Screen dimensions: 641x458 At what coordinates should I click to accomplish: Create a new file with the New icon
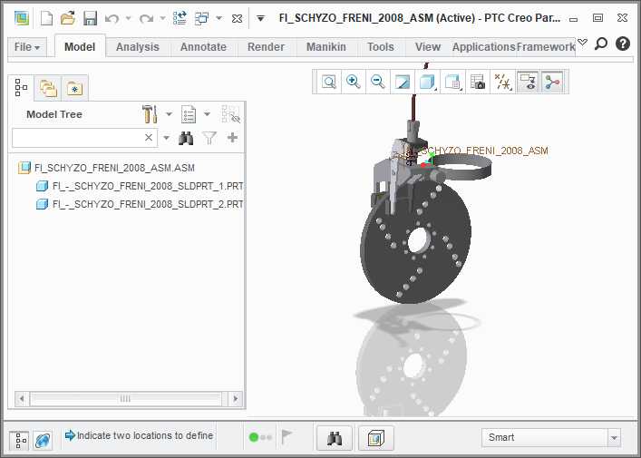46,18
